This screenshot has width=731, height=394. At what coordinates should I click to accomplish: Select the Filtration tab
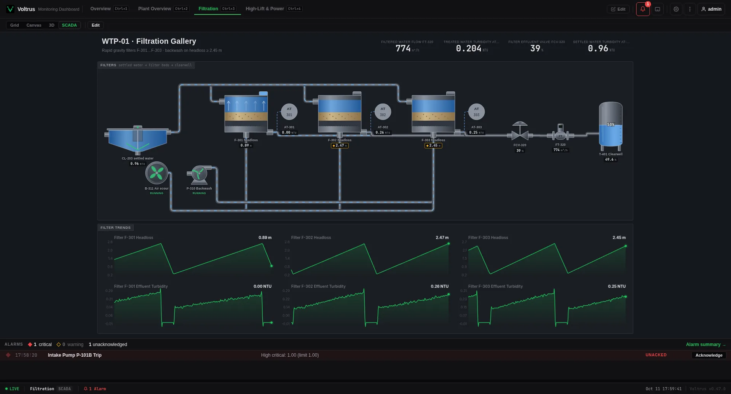pos(217,9)
